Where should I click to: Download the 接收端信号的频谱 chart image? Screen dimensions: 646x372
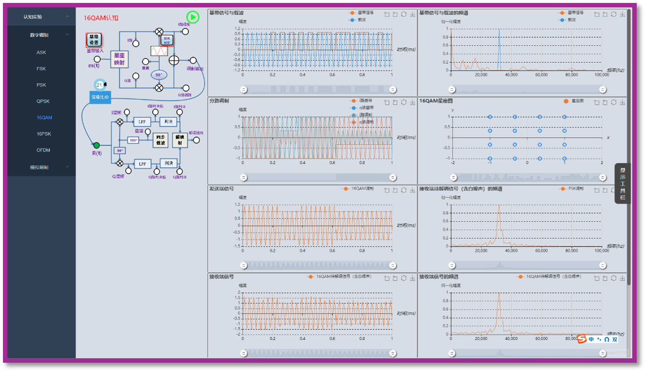pos(622,278)
